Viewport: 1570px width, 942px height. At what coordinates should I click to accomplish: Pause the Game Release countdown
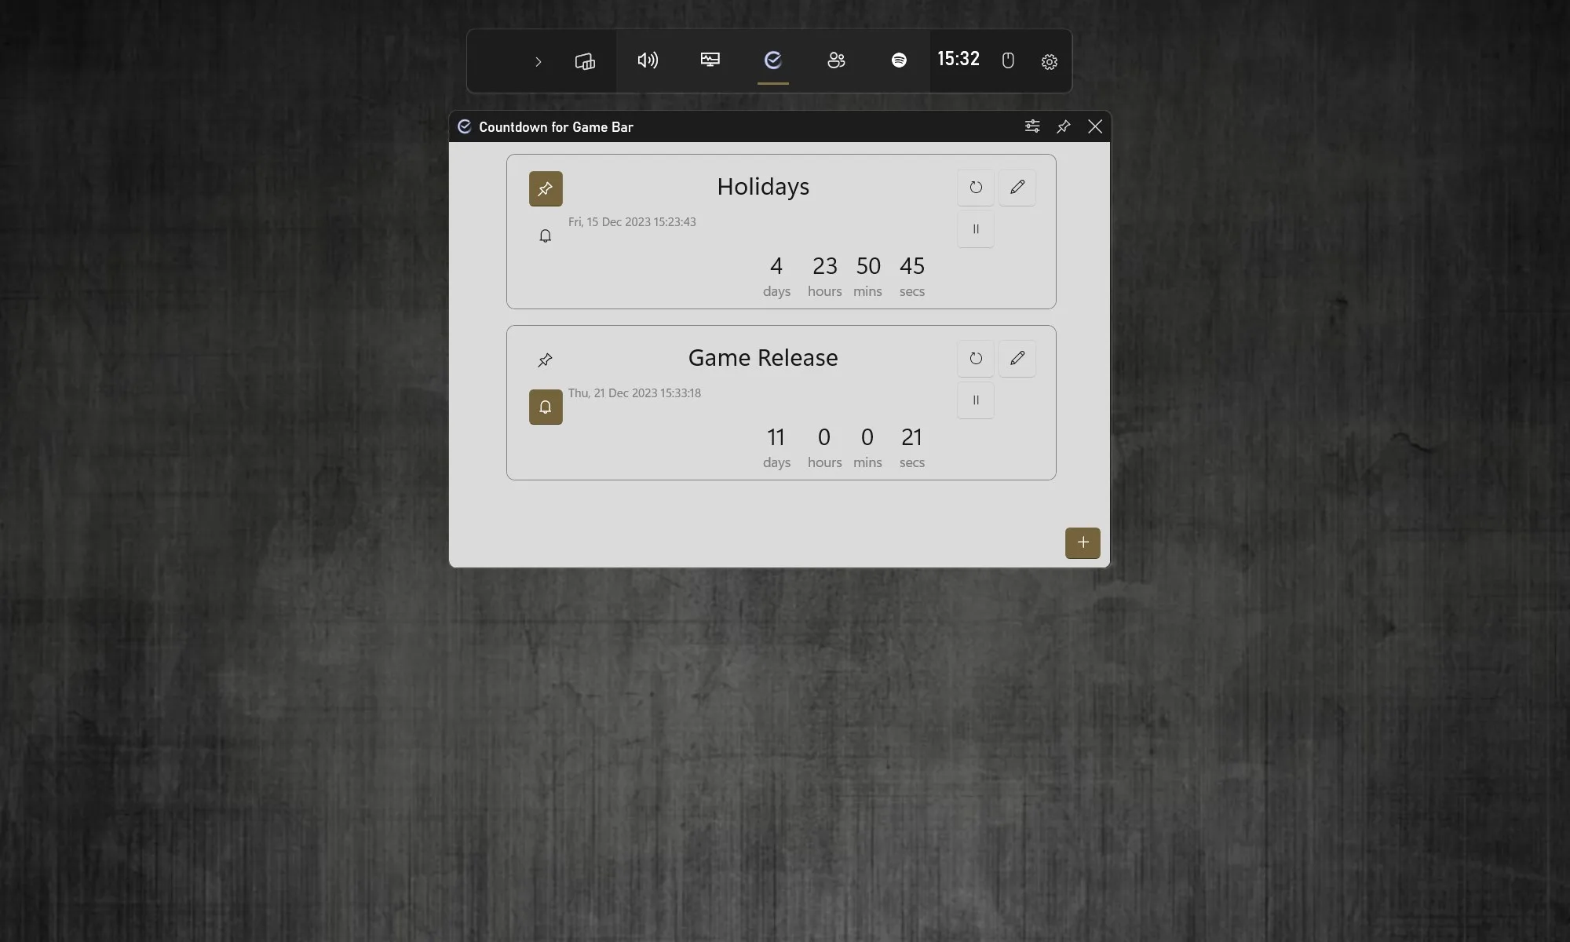pyautogui.click(x=976, y=400)
